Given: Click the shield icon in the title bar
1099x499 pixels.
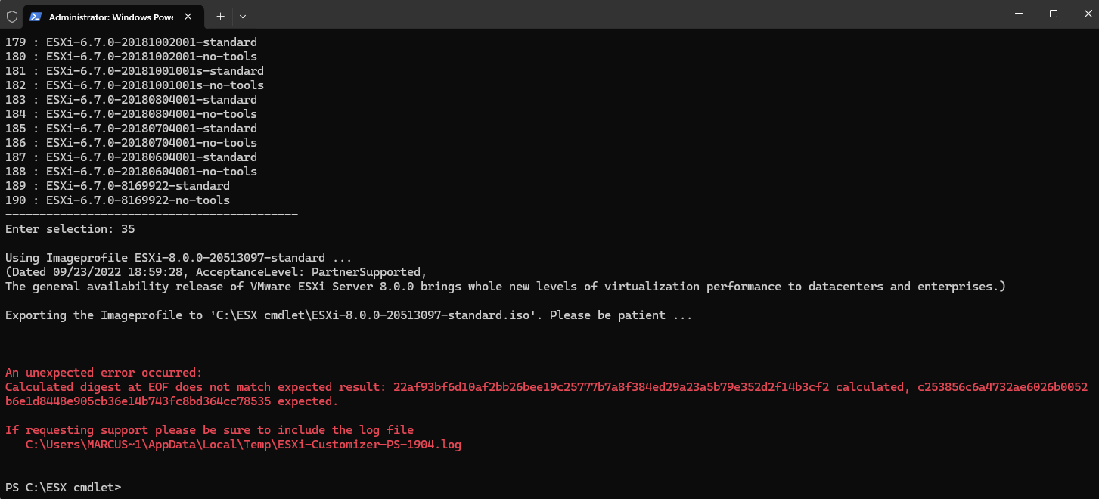Looking at the screenshot, I should [11, 15].
